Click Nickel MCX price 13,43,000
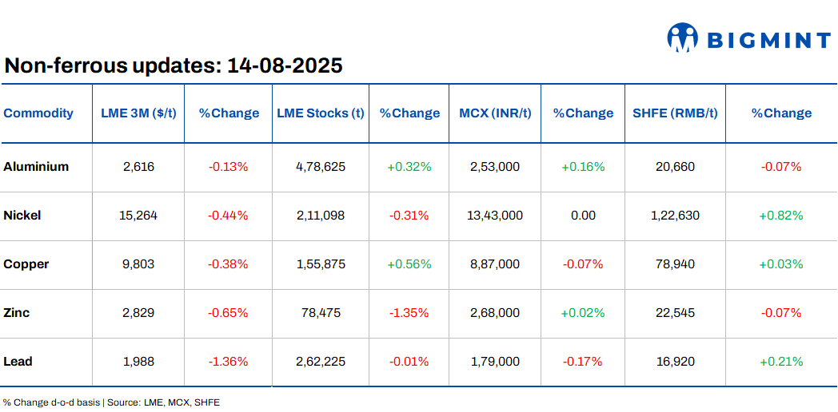Image resolution: width=838 pixels, height=412 pixels. pyautogui.click(x=495, y=216)
